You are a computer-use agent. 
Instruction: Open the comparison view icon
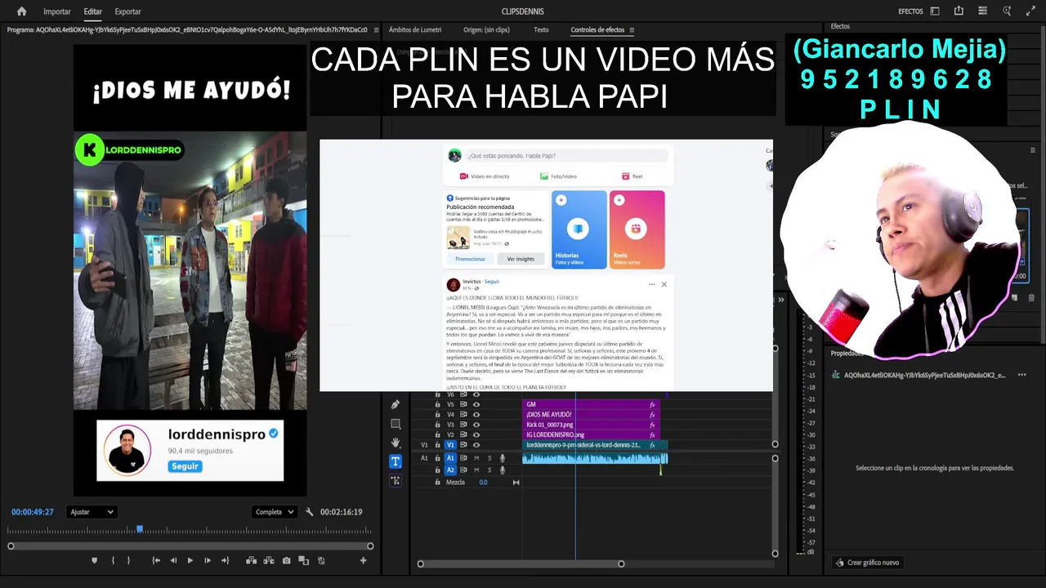coord(303,560)
